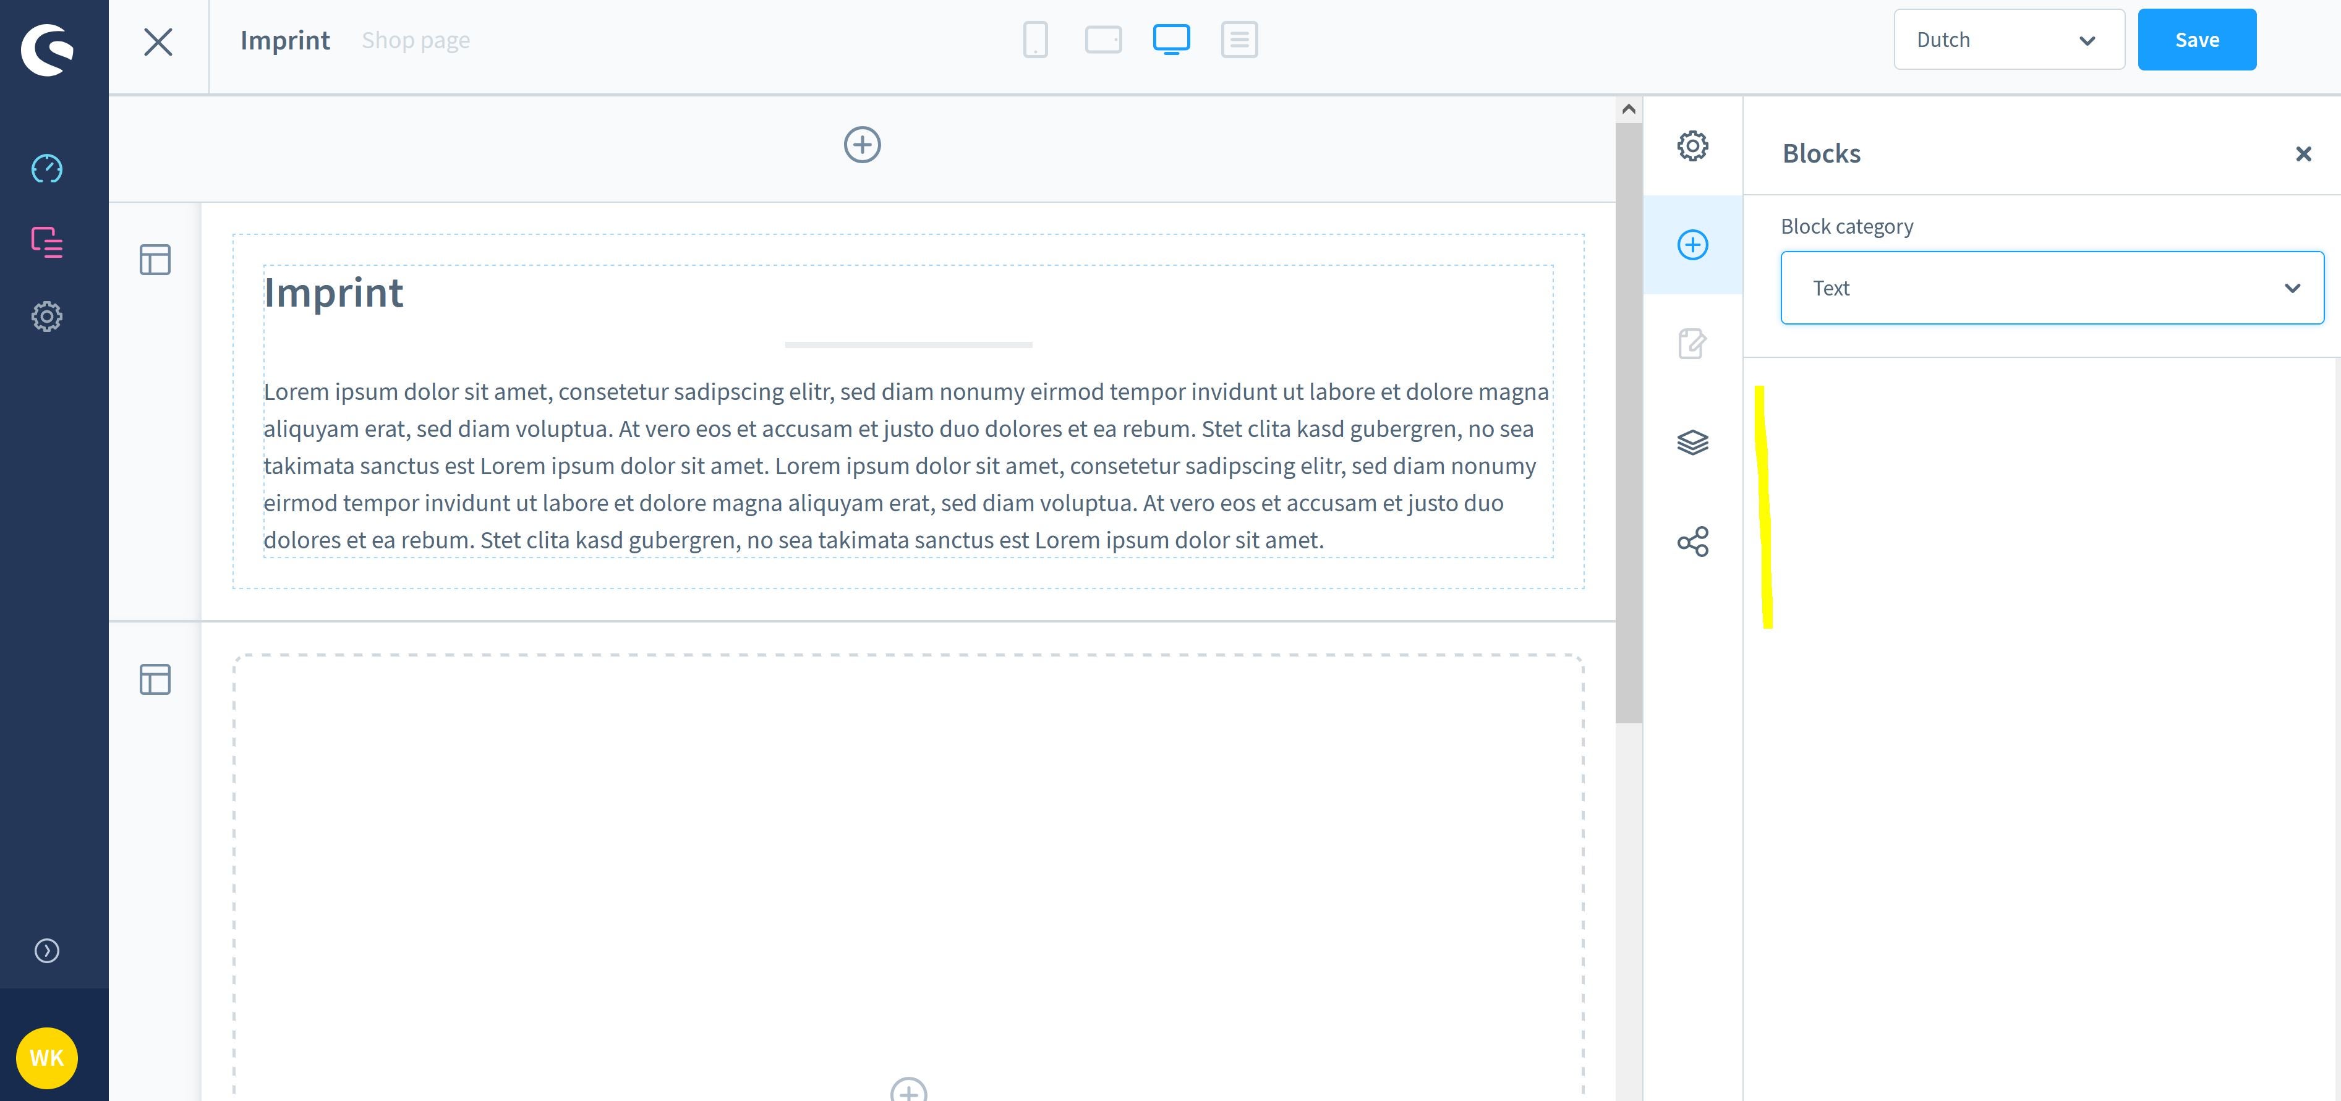The image size is (2341, 1101).
Task: Select the Text block category option
Action: (2052, 286)
